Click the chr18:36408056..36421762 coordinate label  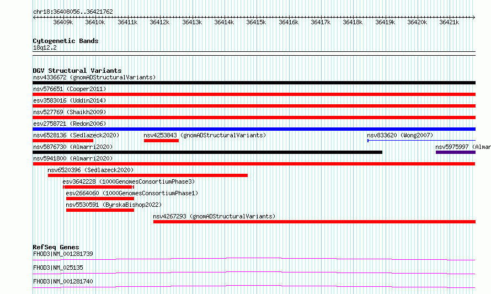73,12
